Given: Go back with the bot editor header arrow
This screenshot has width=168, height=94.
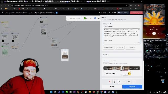Looking at the screenshot, I should tap(2, 13).
